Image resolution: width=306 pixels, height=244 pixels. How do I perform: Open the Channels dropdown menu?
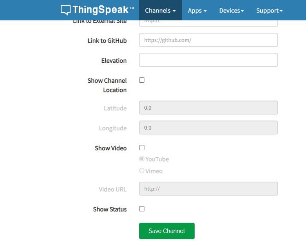click(160, 11)
